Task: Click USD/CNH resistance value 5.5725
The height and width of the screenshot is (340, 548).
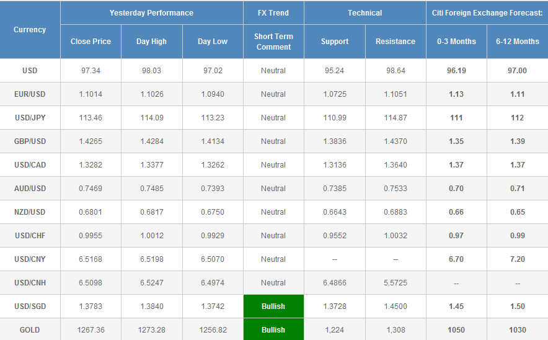Action: click(396, 283)
